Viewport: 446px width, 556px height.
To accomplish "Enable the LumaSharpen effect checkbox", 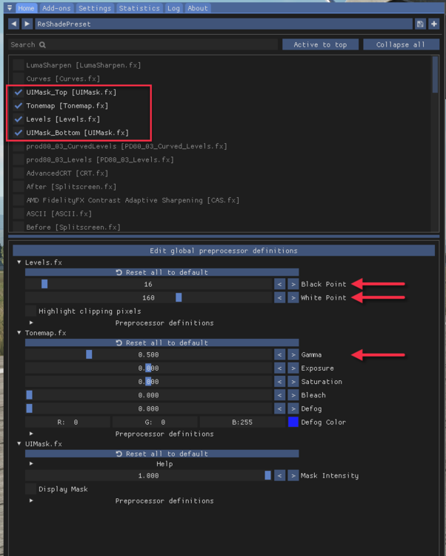I will point(19,65).
